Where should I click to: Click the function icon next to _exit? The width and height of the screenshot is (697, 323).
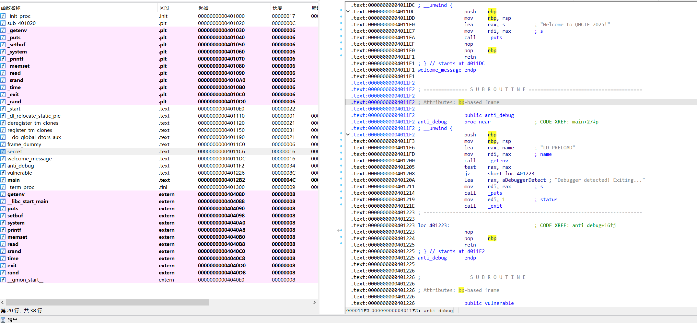tap(3, 94)
